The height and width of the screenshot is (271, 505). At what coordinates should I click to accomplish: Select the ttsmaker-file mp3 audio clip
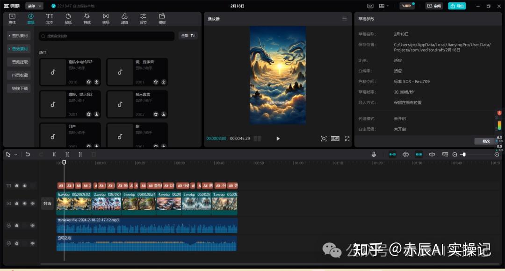(147, 226)
